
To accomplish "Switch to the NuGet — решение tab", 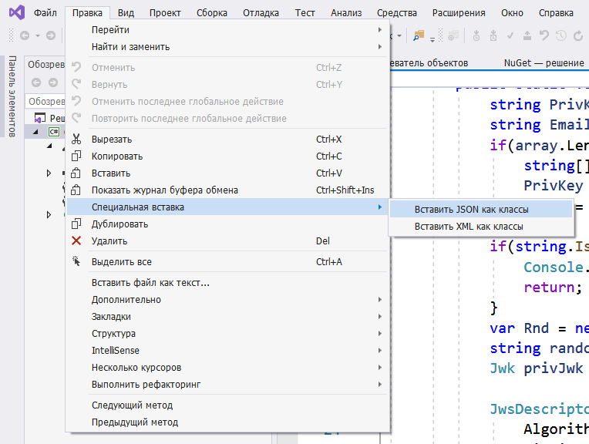I will (544, 62).
